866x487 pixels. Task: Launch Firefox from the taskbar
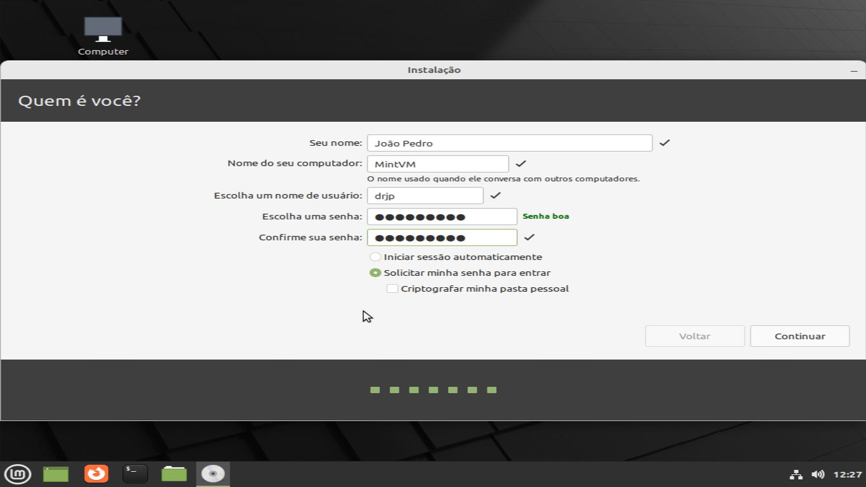click(x=96, y=474)
